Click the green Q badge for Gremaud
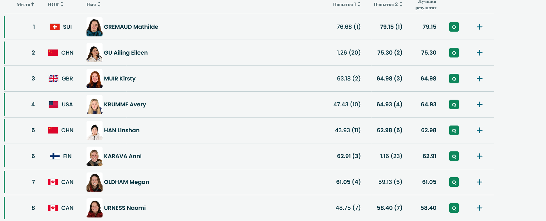 454,27
